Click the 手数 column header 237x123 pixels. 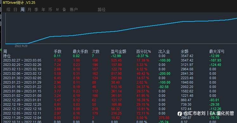pyautogui.click(x=58, y=51)
